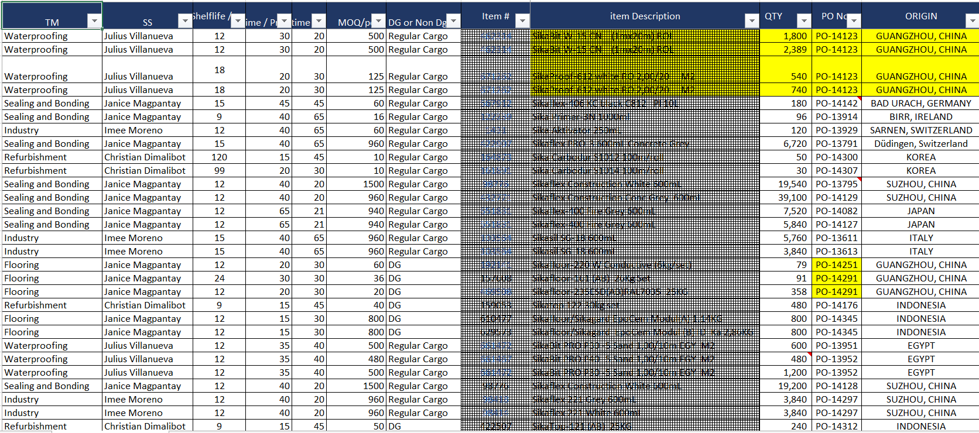Open the ORIGIN column filter dropdown
The image size is (979, 433).
[x=973, y=22]
